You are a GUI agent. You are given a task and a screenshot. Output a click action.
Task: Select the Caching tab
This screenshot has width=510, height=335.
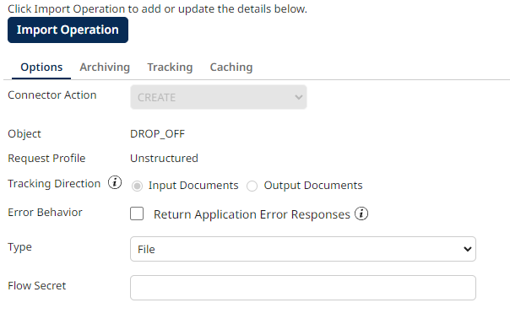(231, 68)
